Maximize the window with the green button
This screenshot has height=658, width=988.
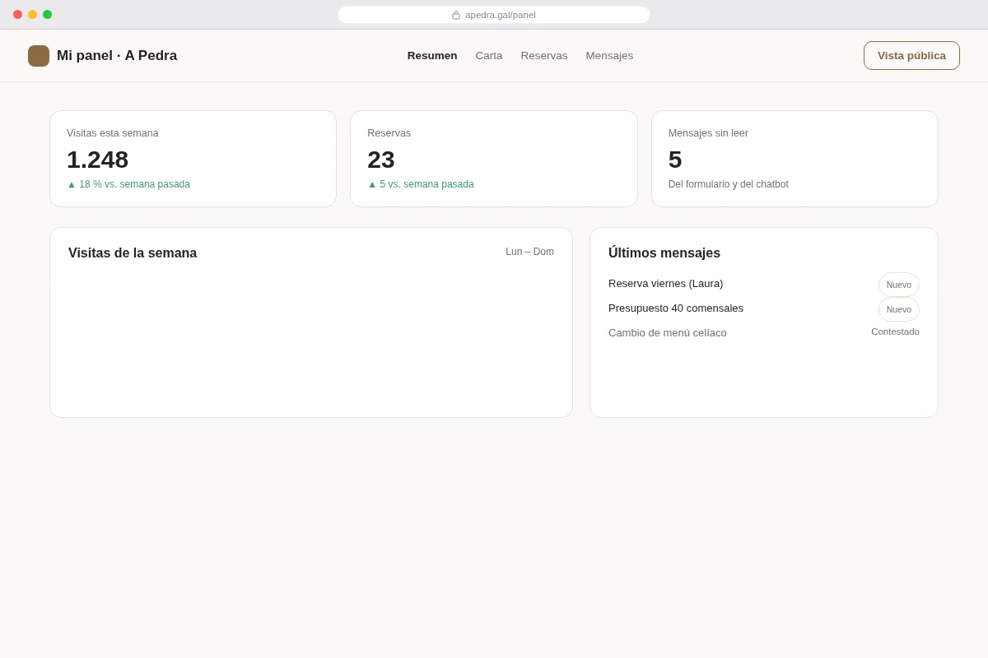pyautogui.click(x=47, y=15)
